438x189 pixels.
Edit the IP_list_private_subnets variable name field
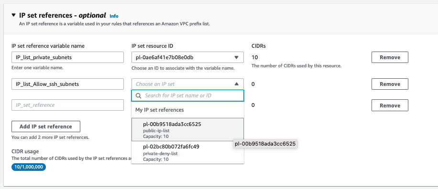67,57
